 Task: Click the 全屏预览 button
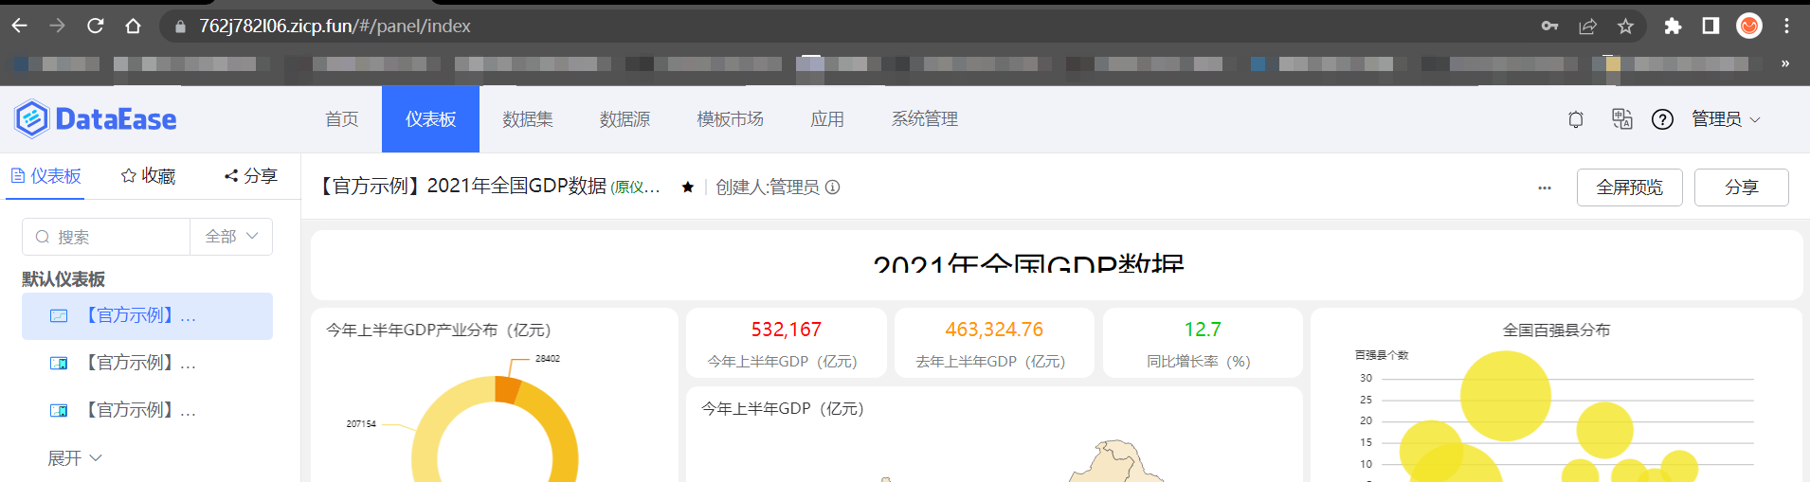[x=1629, y=187]
